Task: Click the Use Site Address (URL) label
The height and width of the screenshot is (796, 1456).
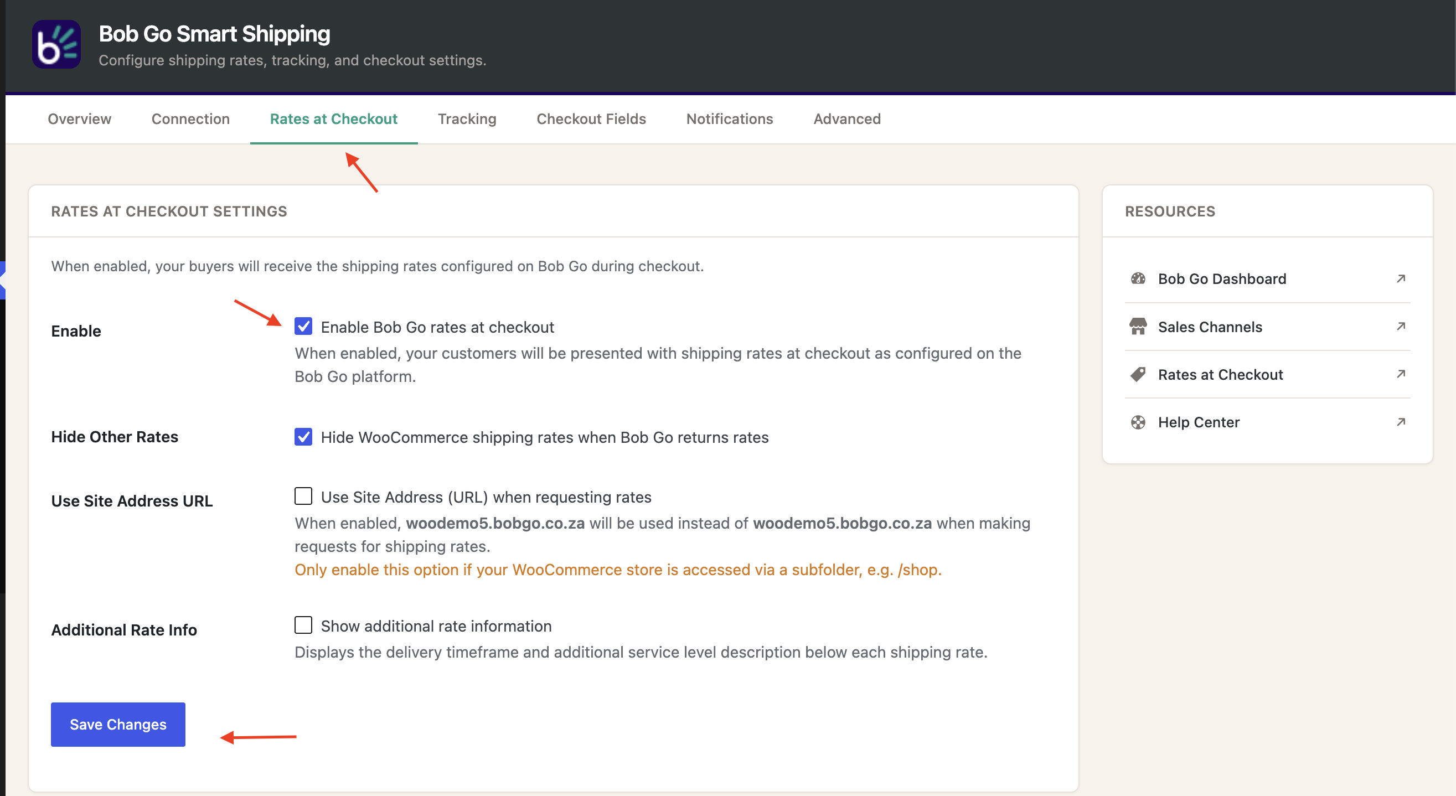Action: [x=486, y=497]
